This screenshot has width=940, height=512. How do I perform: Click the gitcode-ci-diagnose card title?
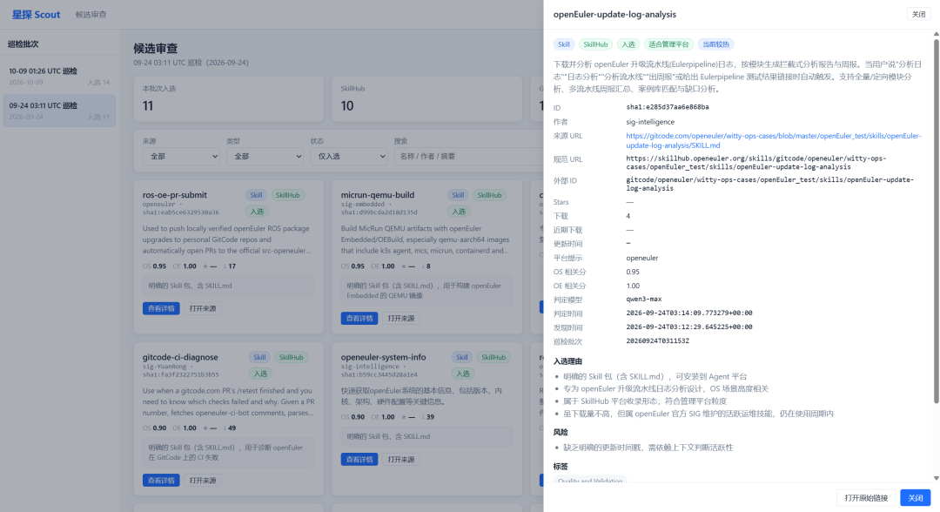coord(180,357)
